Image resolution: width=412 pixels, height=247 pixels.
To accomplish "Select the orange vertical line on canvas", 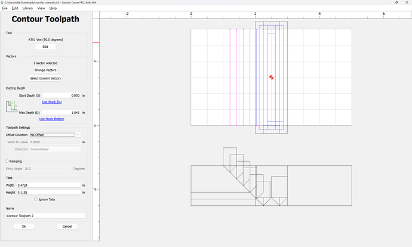I will click(x=250, y=77).
